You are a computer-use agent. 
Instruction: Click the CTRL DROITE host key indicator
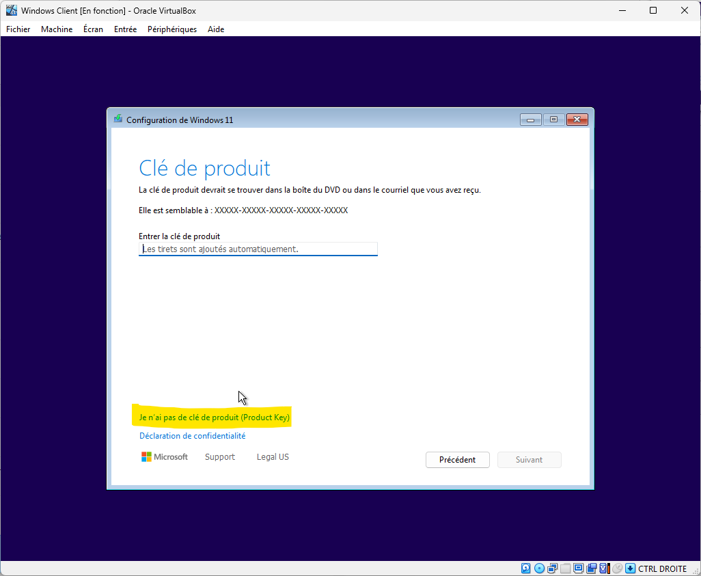pyautogui.click(x=662, y=569)
